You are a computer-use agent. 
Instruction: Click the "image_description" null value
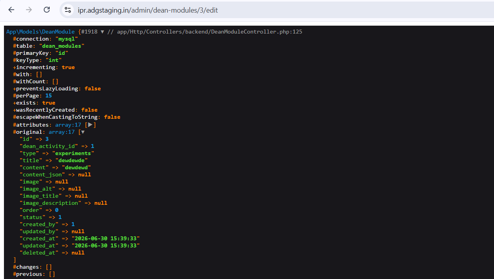[x=101, y=203]
